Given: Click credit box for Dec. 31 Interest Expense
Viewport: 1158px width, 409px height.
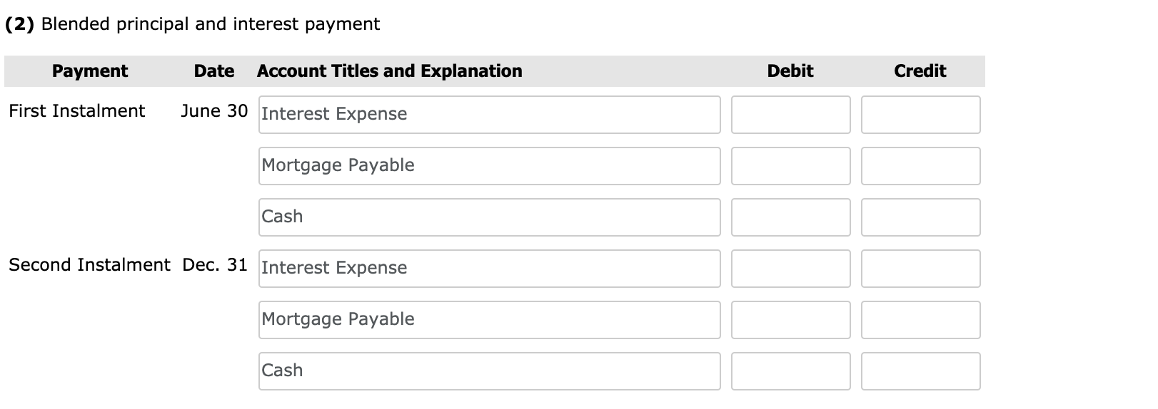Looking at the screenshot, I should [920, 269].
